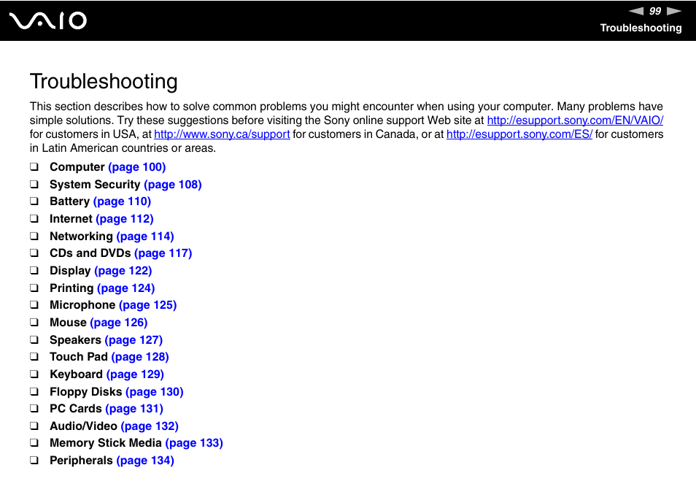Screen dimensions: 696x492
Task: Jump to CDs and DVDs (page 117)
Action: pyautogui.click(x=163, y=253)
